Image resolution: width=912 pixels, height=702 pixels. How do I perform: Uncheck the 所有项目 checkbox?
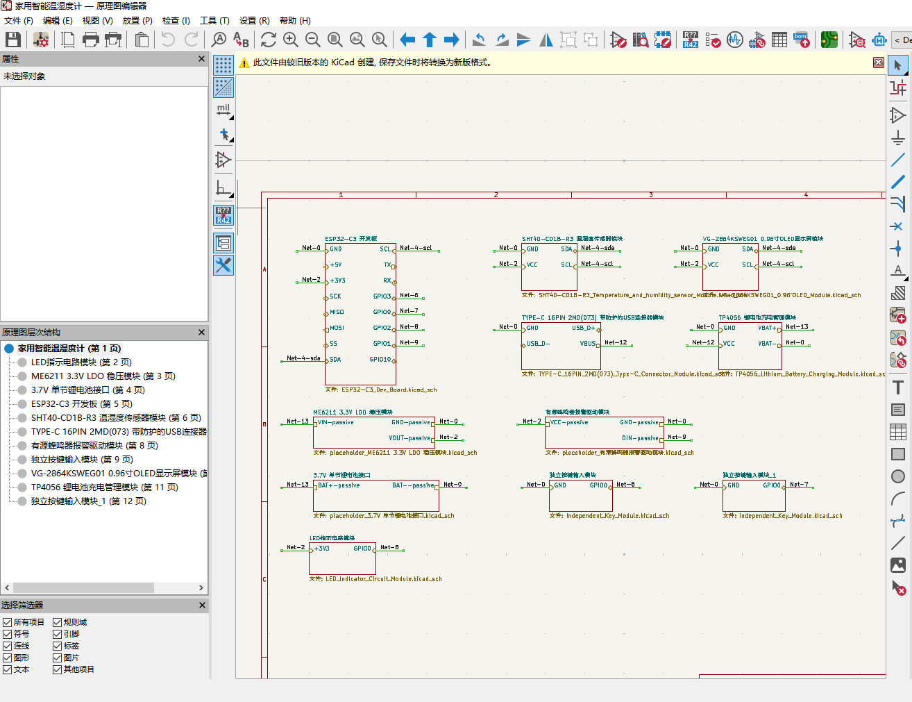point(8,622)
